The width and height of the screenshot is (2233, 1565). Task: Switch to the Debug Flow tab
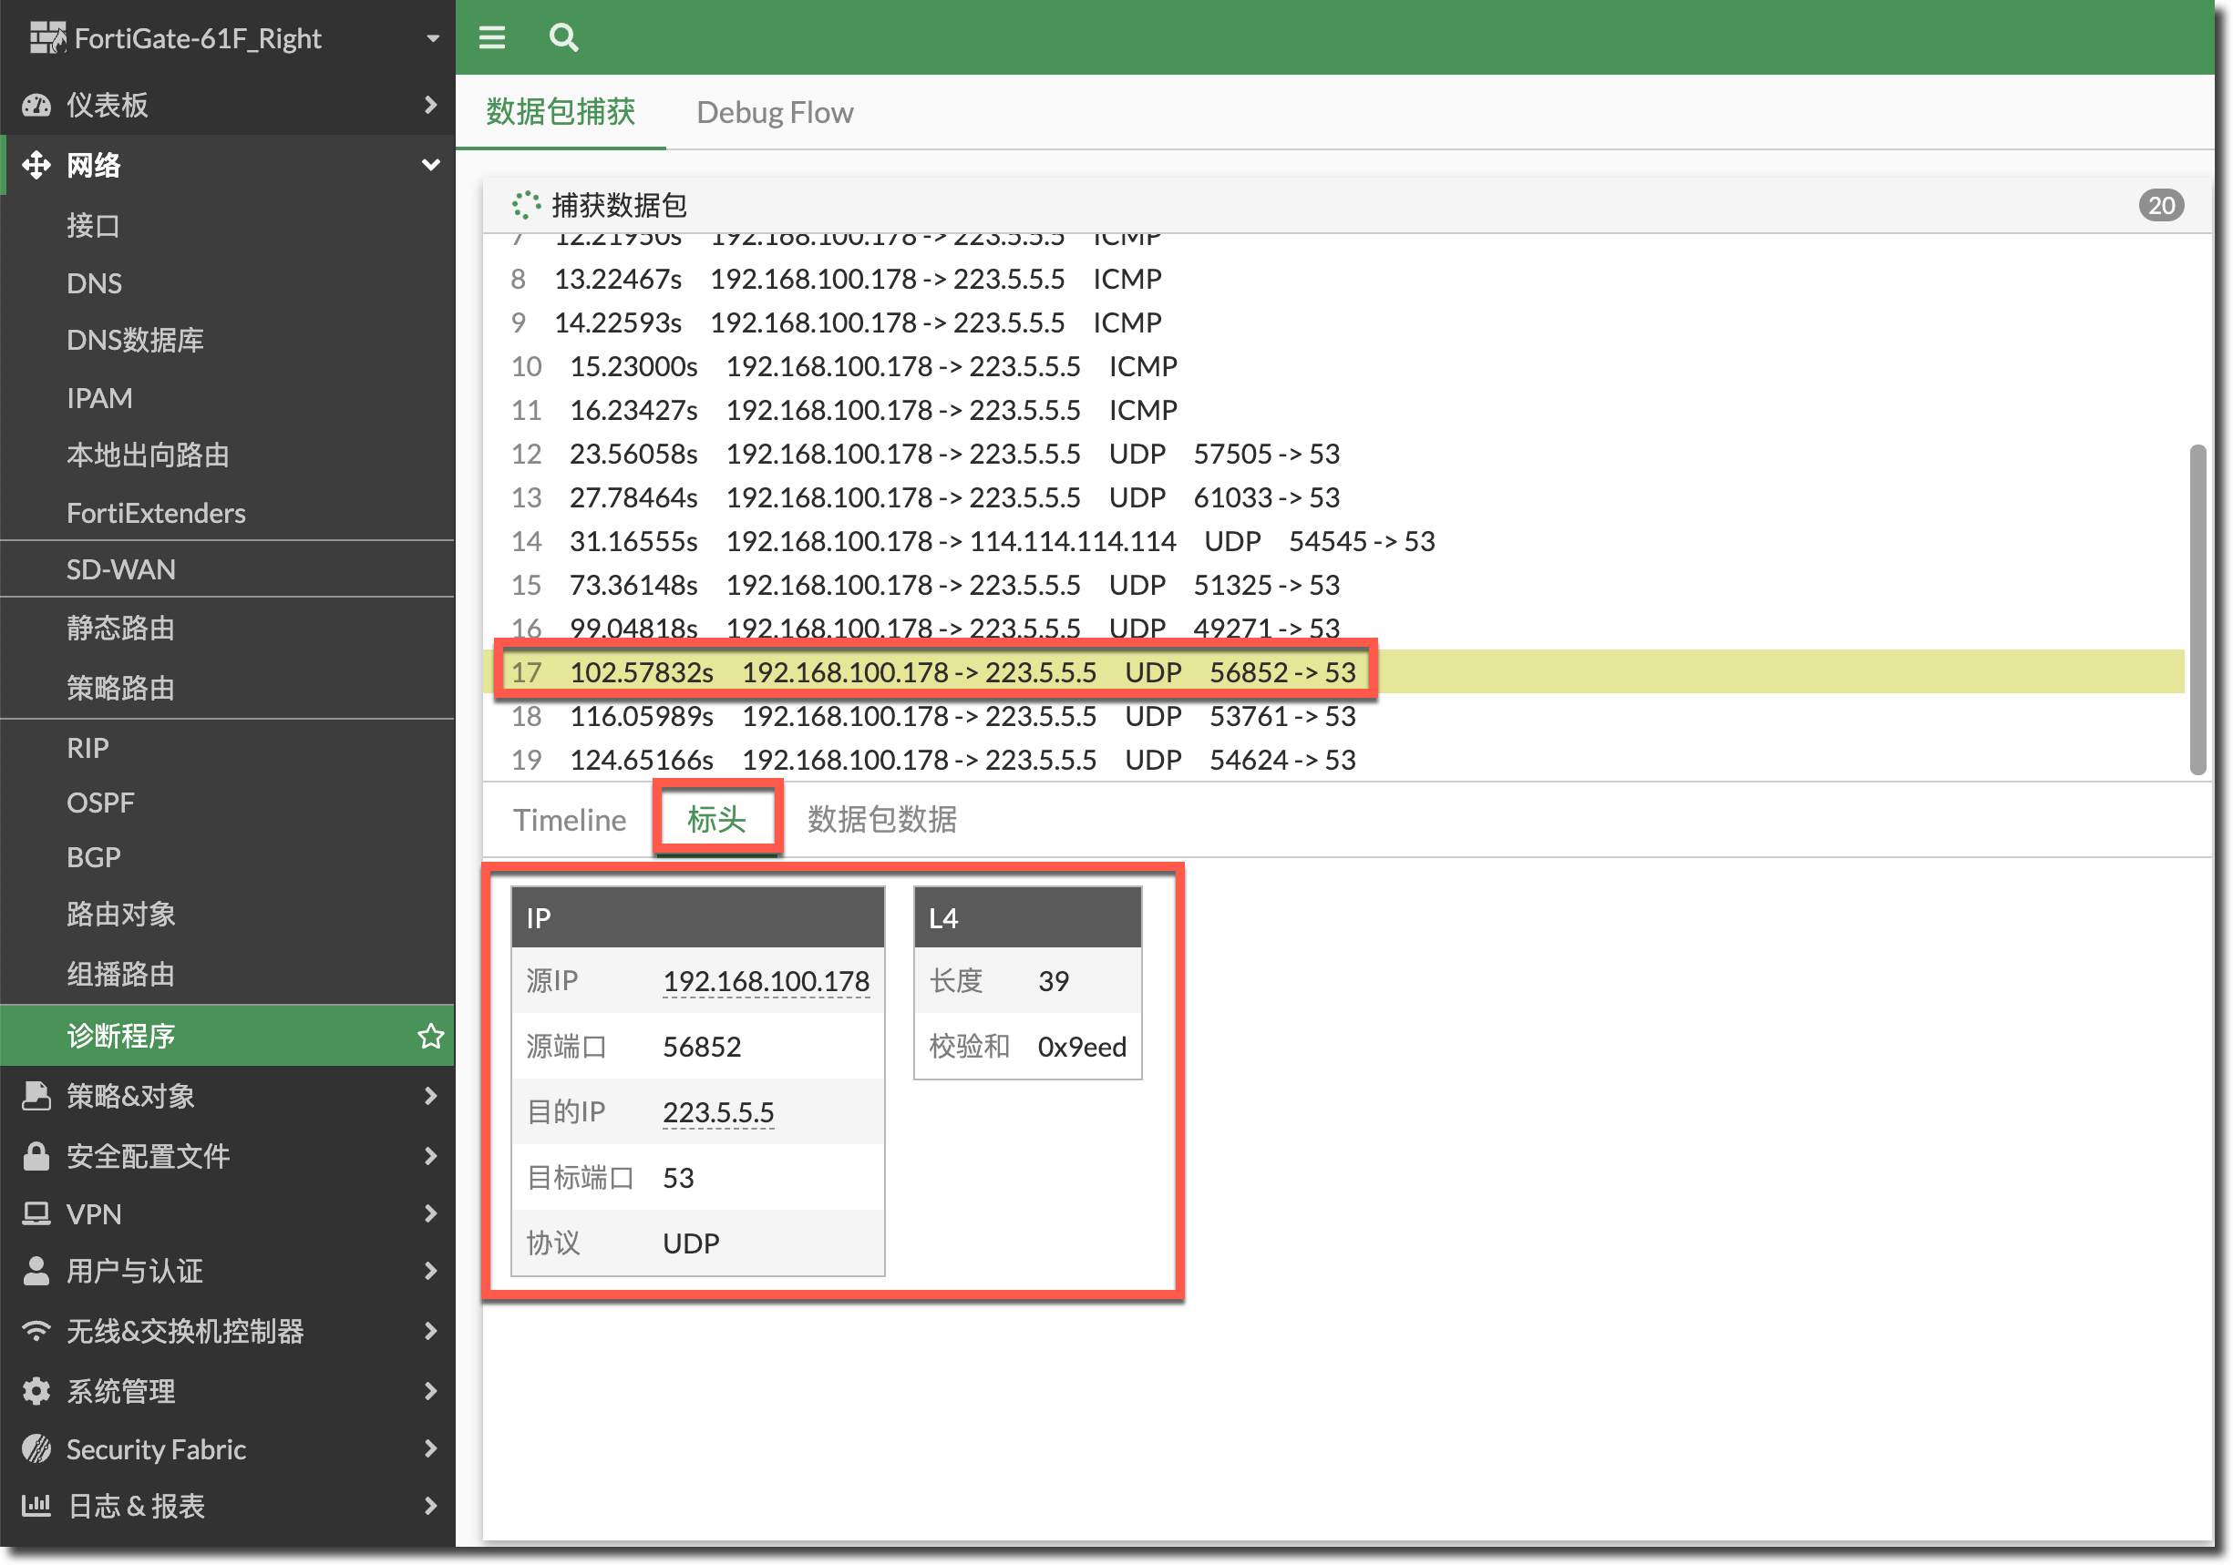coord(774,113)
